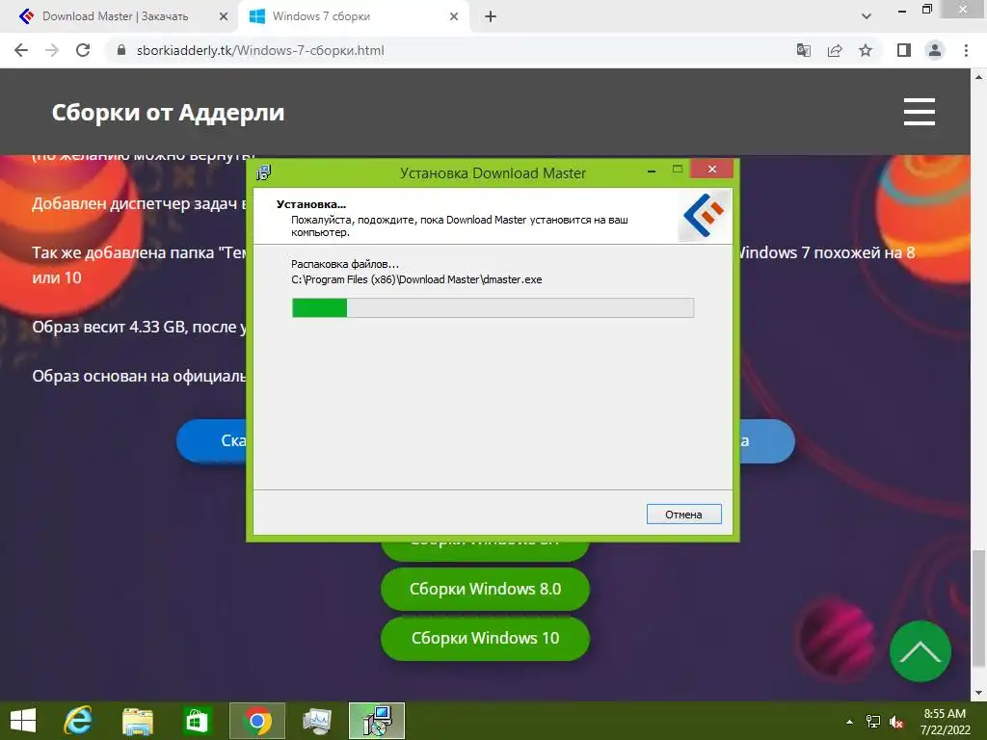Click the scrollbar down arrow
The image size is (987, 740).
click(x=978, y=694)
